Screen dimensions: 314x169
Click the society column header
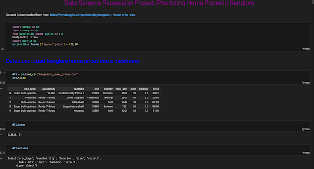click(108, 89)
